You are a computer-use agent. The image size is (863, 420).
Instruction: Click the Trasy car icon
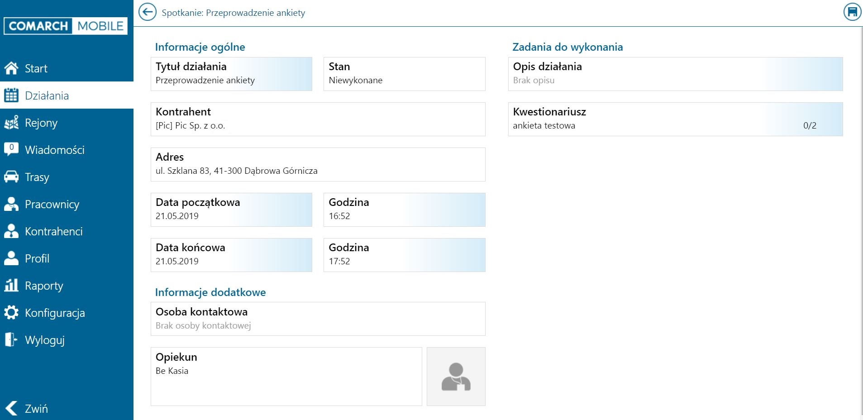tap(11, 177)
